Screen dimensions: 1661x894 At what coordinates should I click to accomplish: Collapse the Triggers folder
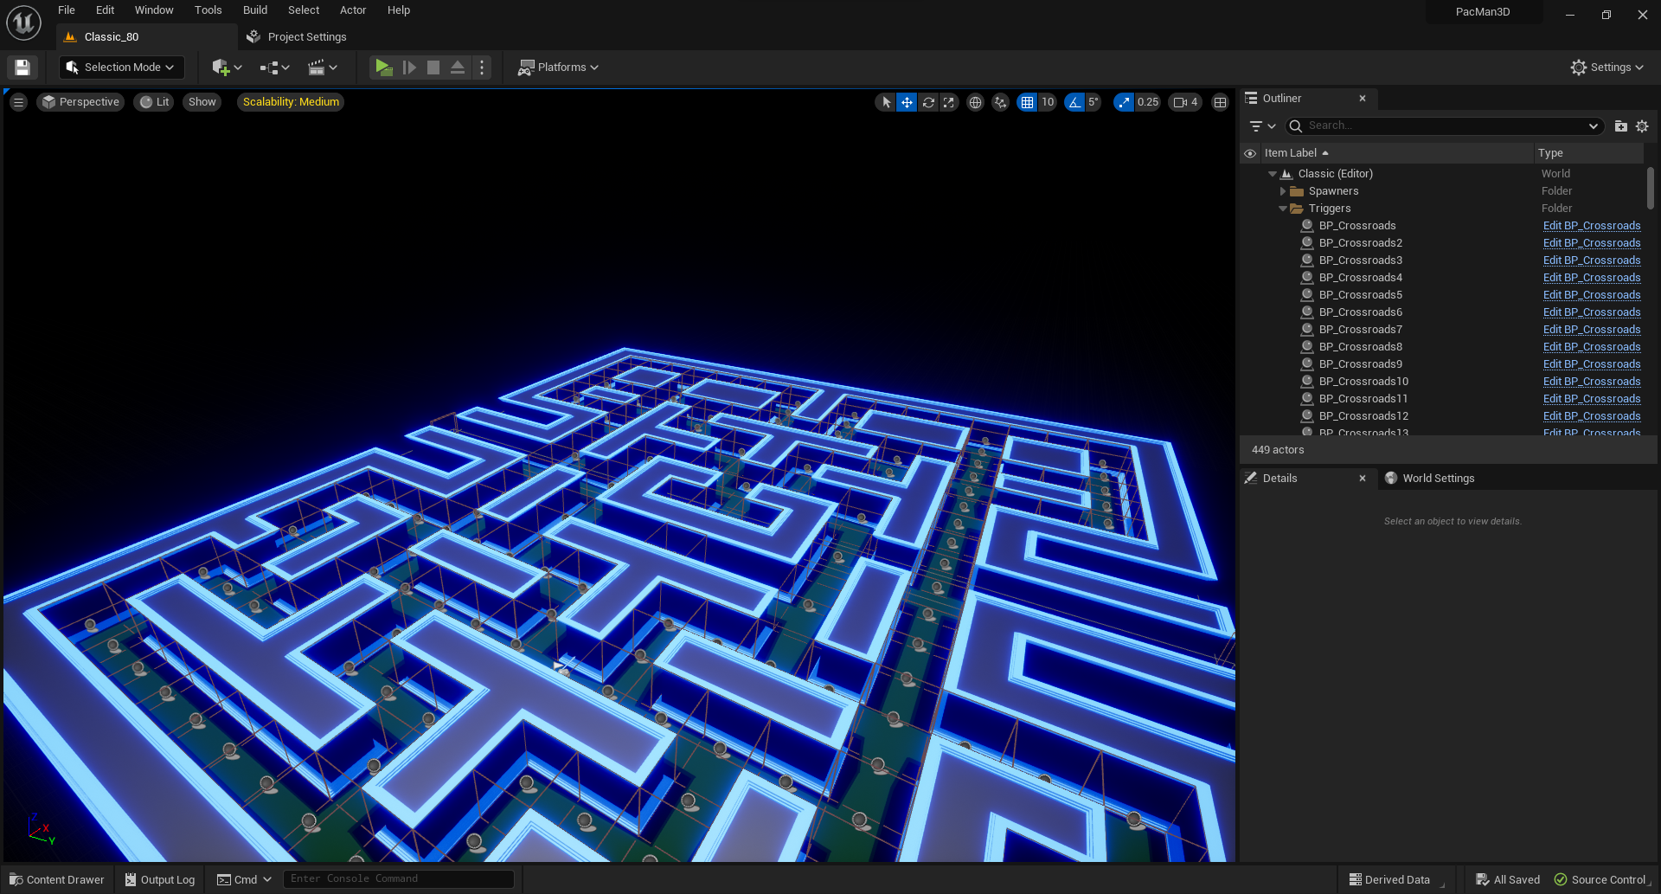pyautogui.click(x=1283, y=209)
